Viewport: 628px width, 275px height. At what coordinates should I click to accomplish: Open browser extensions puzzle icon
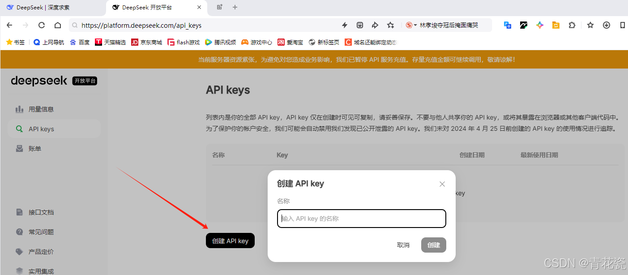(572, 25)
